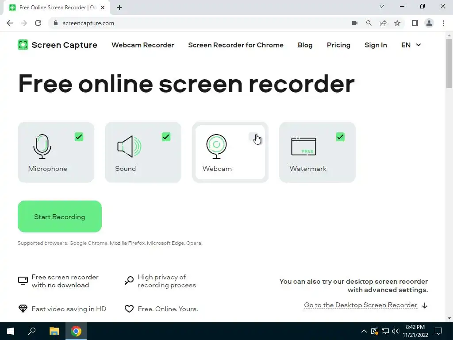Screen dimensions: 453x340
Task: Click the 'Supported browsers' note text
Action: click(x=110, y=243)
